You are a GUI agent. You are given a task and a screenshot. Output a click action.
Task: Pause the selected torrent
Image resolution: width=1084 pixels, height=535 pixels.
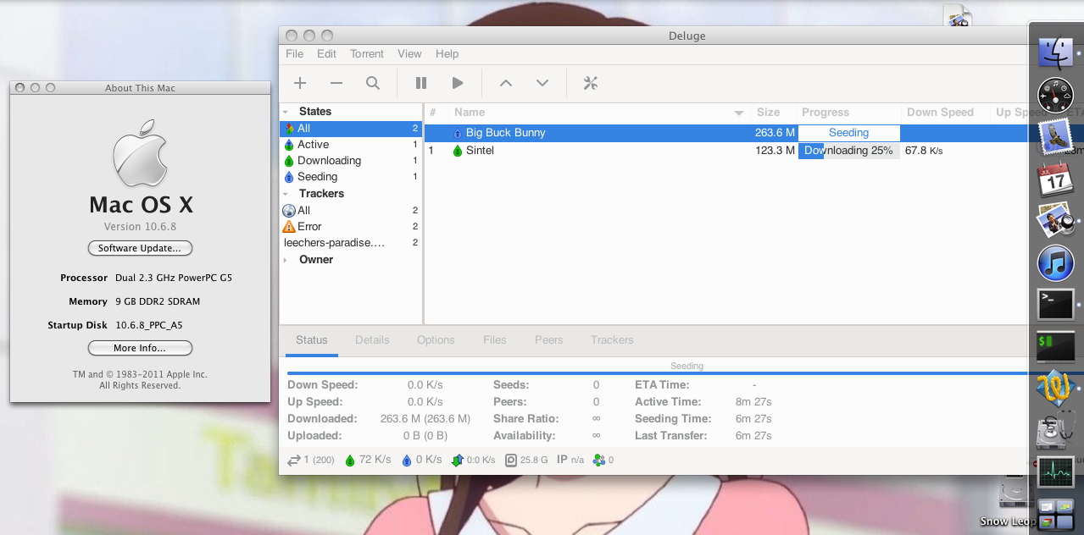coord(421,83)
